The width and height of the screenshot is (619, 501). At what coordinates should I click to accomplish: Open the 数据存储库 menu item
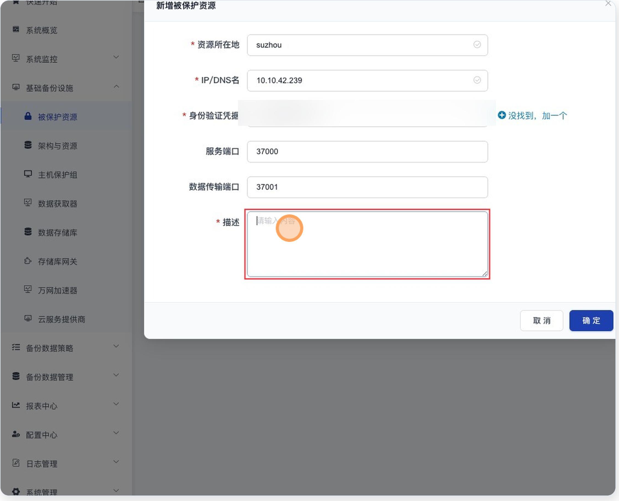(66, 232)
